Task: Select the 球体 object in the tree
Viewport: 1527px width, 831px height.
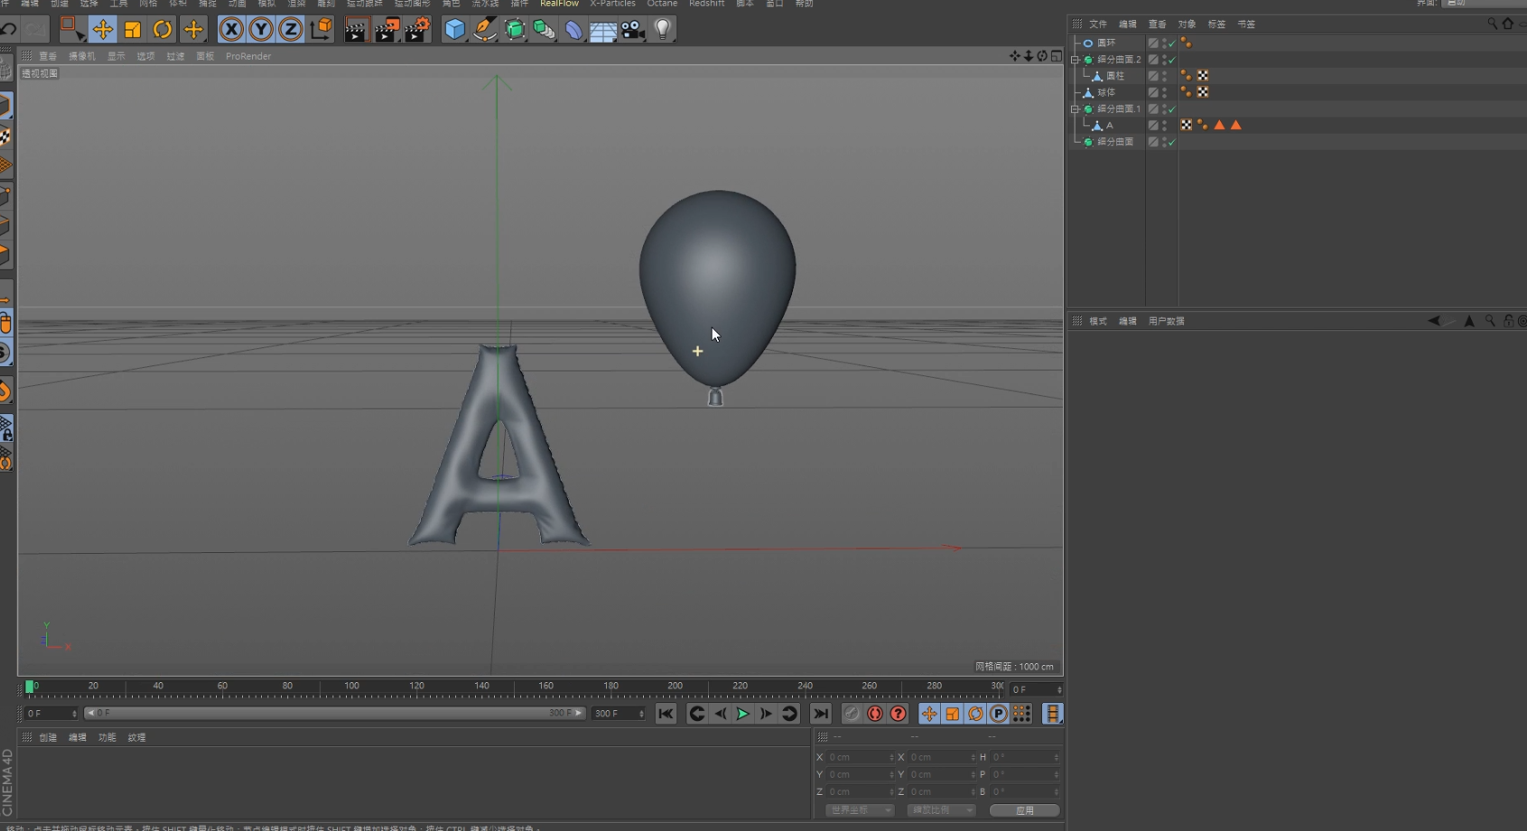Action: click(x=1106, y=92)
